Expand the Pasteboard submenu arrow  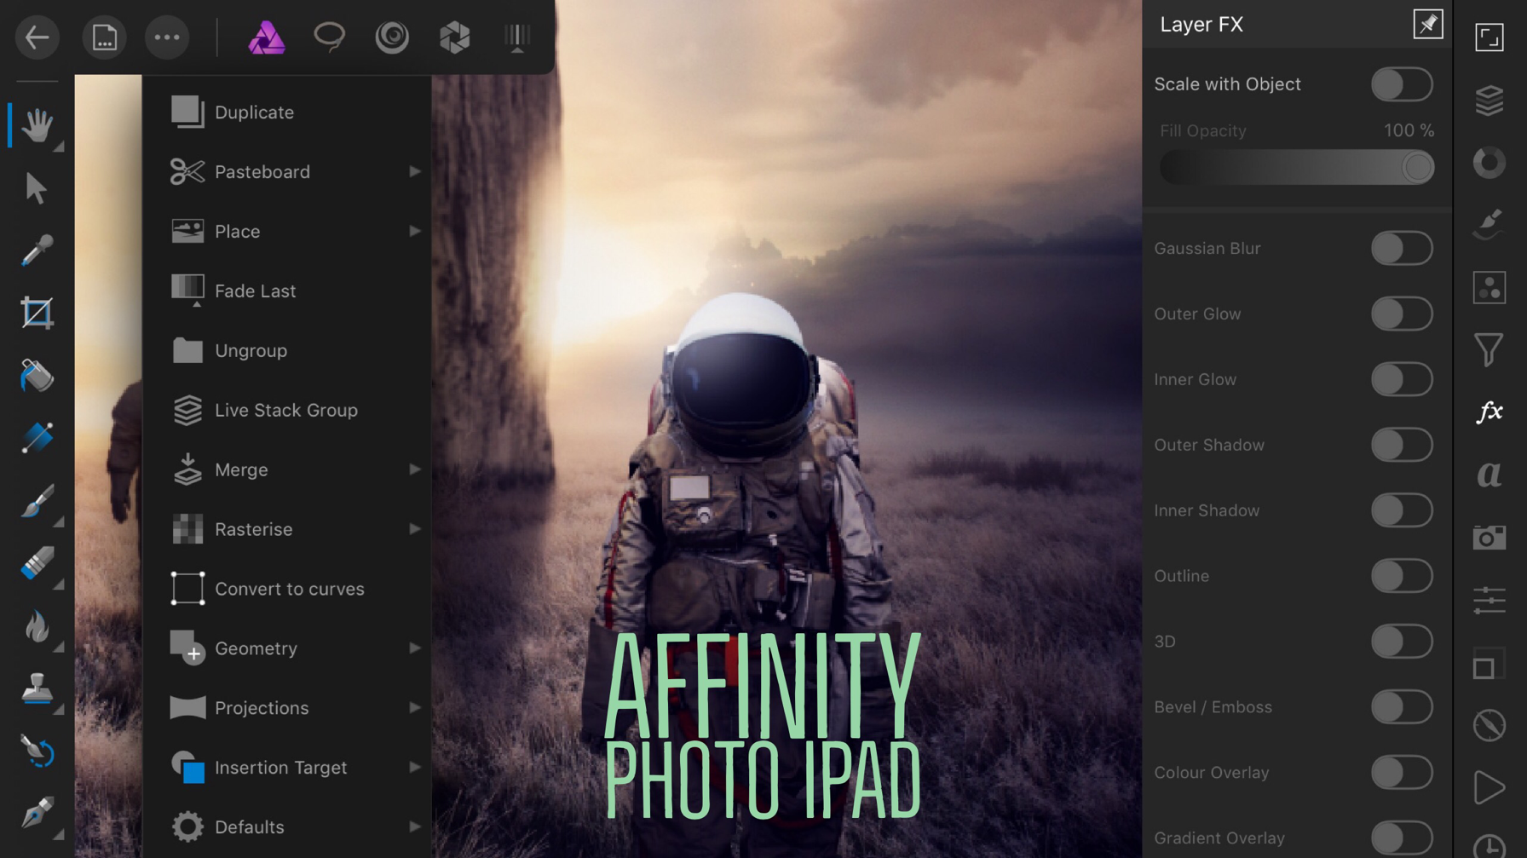(x=415, y=172)
